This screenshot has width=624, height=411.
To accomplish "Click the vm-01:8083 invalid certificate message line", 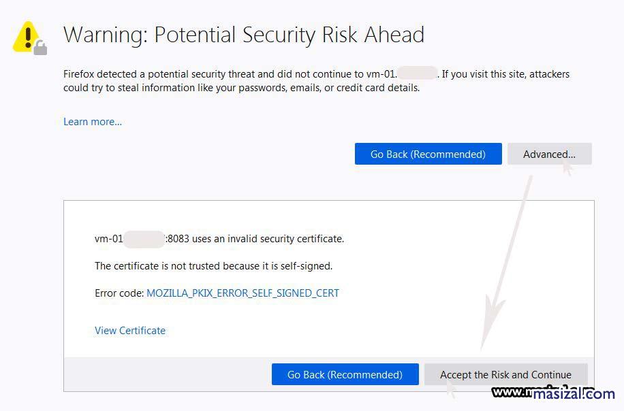I will click(219, 239).
